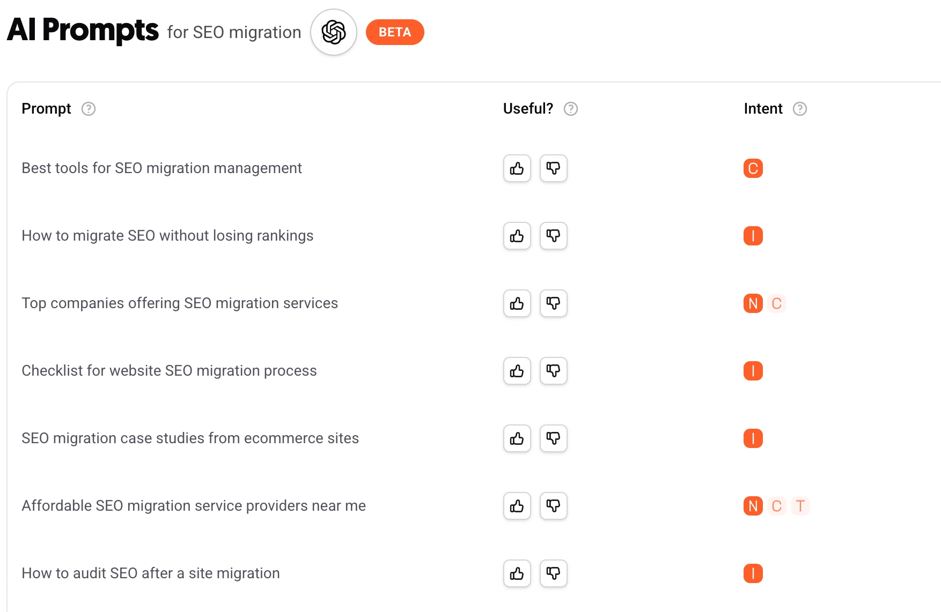Select the 'Checklist for website SEO migration process' prompt
This screenshot has width=941, height=612.
169,371
